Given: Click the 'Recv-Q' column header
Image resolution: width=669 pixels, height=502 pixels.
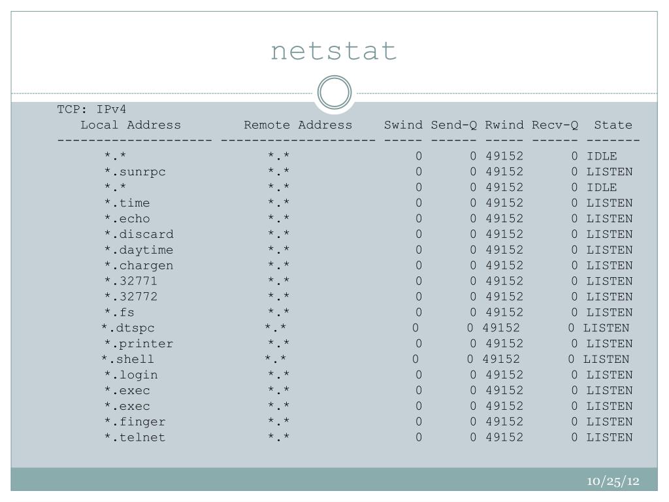Looking at the screenshot, I should coord(555,125).
